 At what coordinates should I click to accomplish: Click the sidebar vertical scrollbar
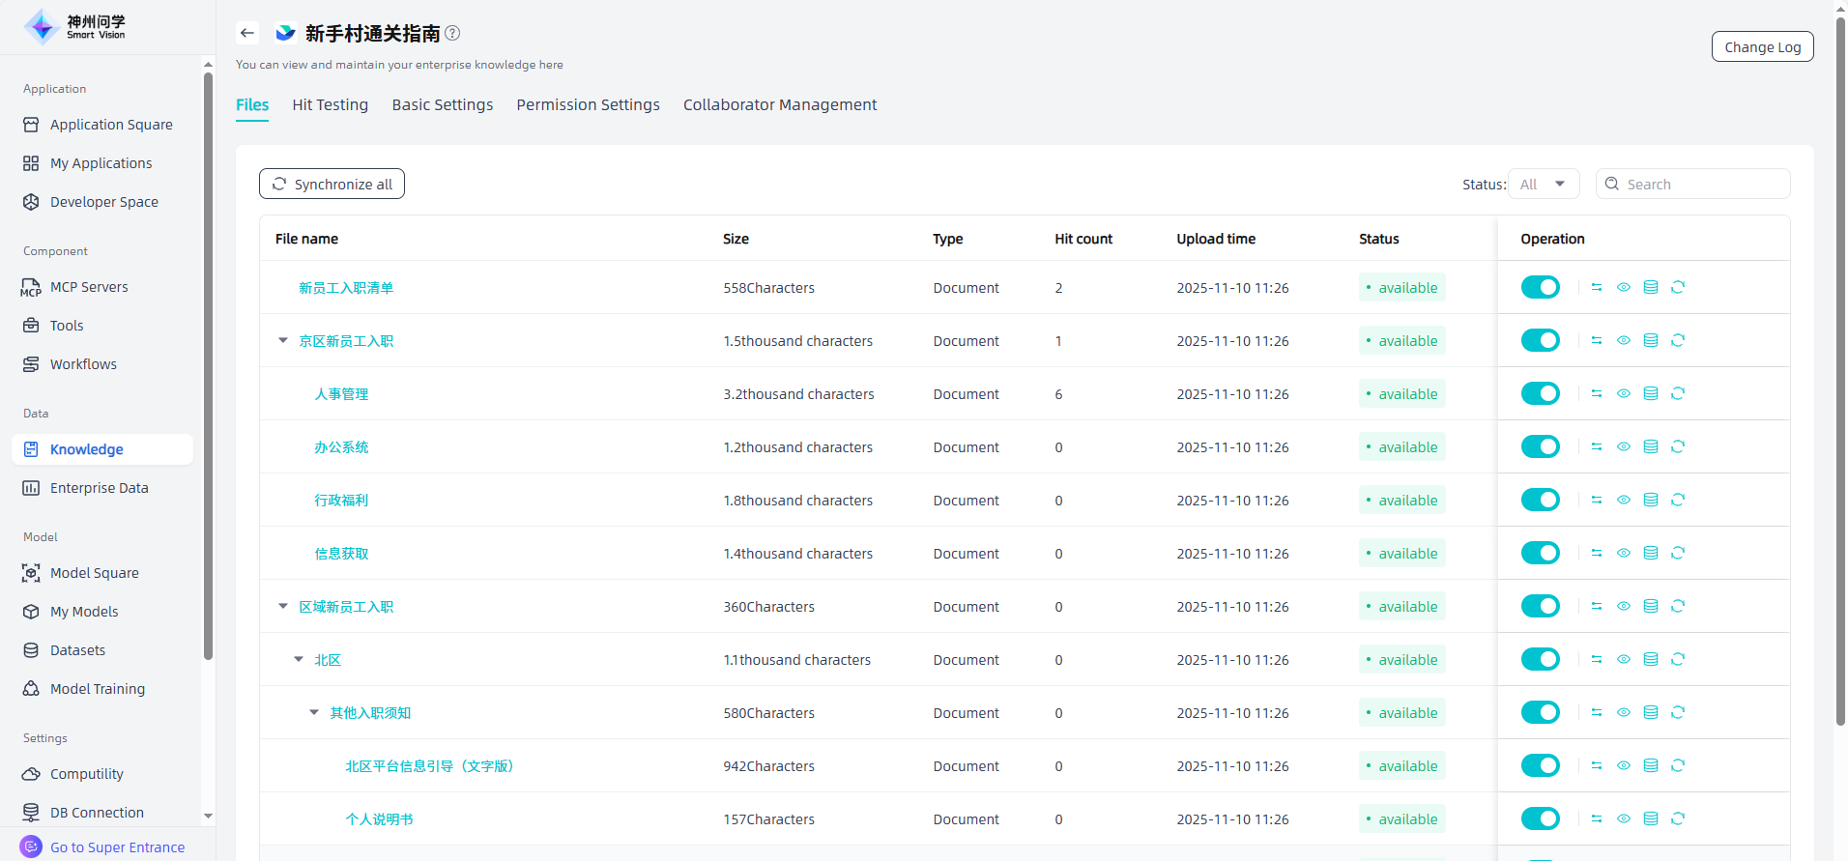tap(208, 367)
